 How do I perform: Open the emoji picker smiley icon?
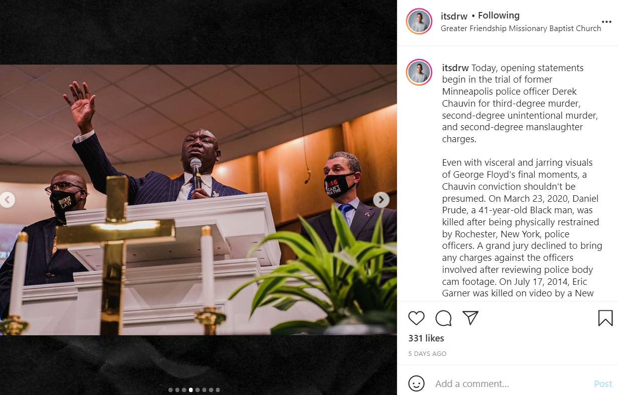417,383
